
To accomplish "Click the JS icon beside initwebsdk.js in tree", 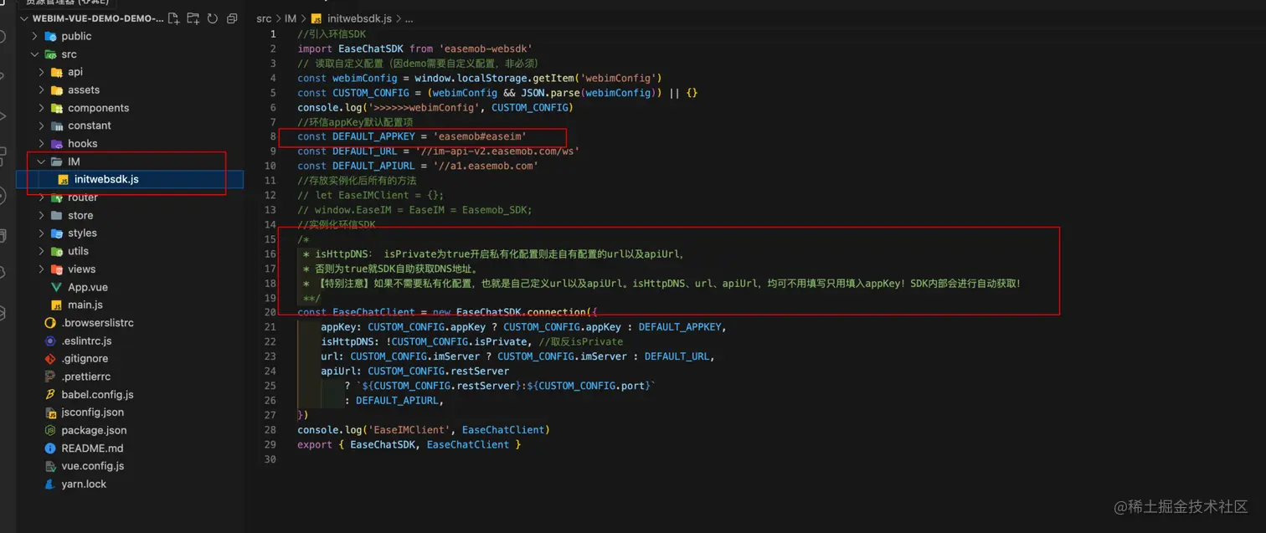I will point(64,180).
